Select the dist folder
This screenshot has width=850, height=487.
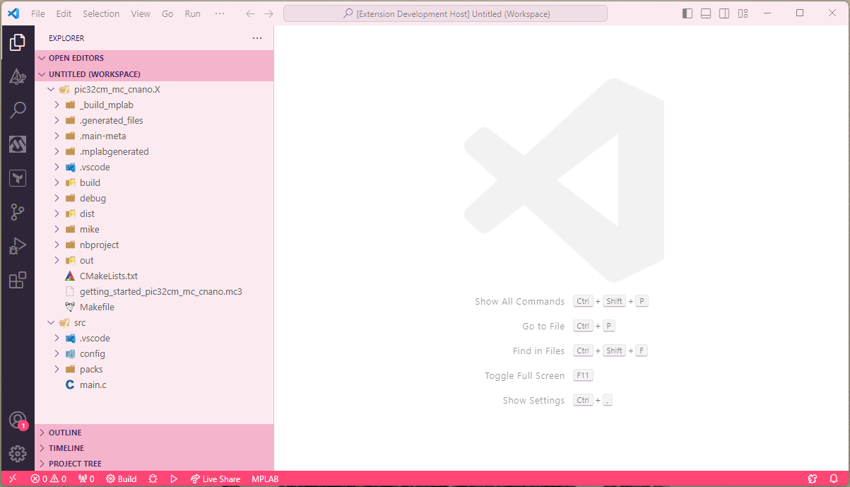coord(154,213)
